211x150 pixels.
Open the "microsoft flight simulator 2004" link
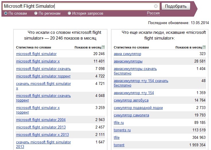coord(41,120)
